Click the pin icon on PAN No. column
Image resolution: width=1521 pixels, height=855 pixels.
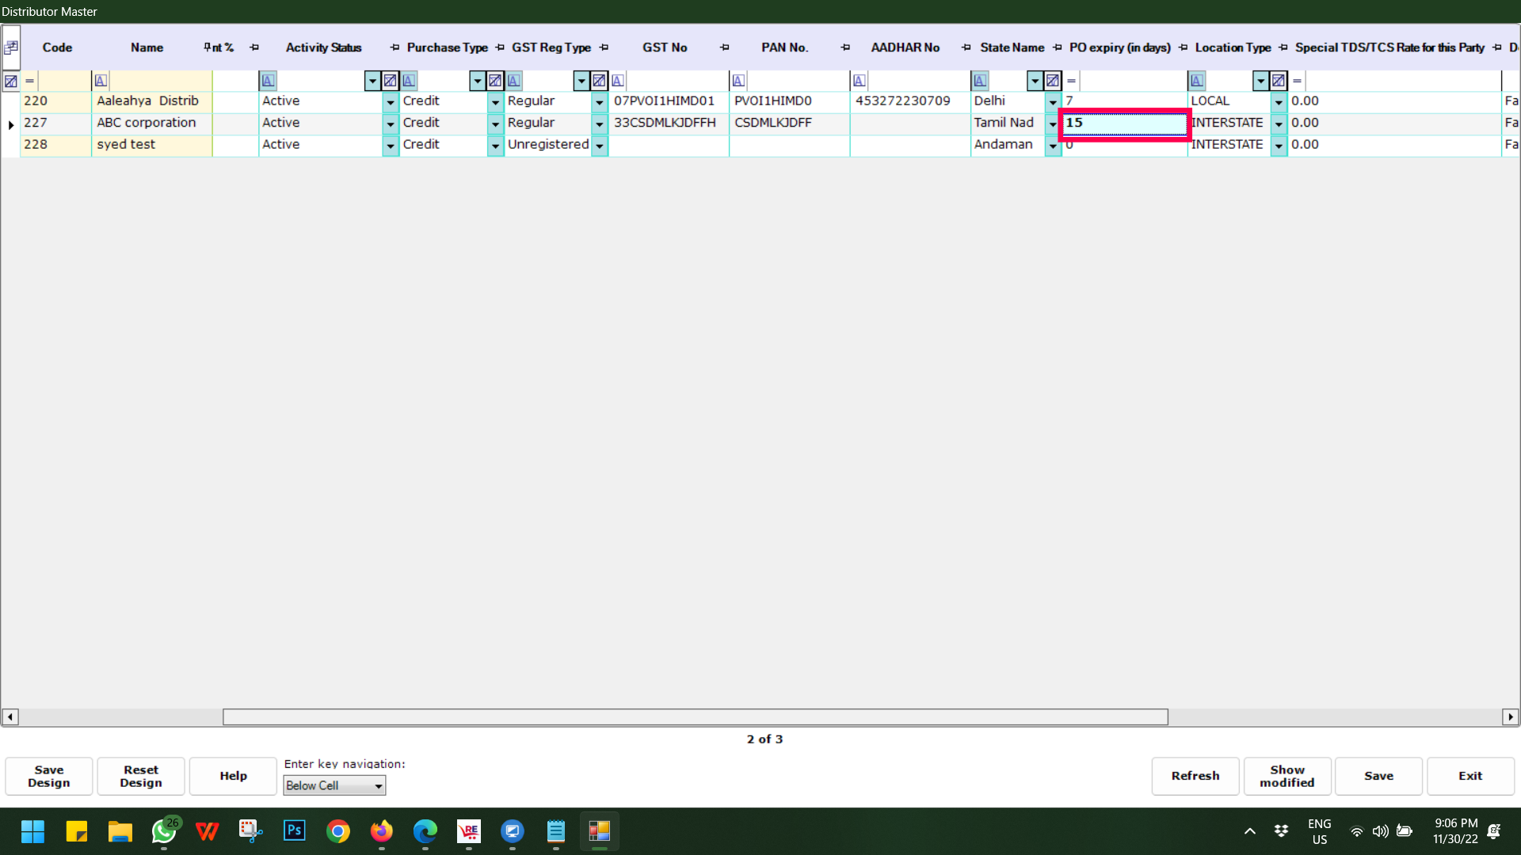click(845, 47)
